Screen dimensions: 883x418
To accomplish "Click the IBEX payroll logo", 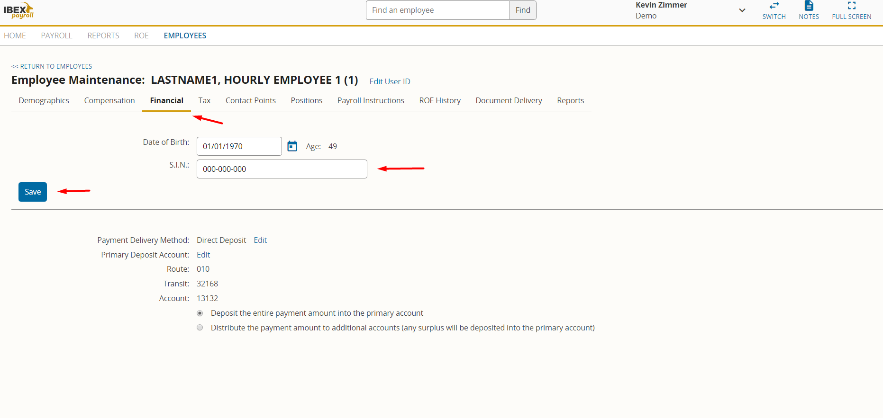I will [19, 10].
